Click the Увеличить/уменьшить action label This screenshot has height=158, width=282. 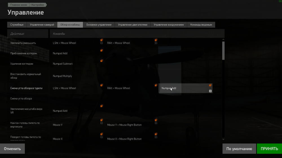point(23,43)
